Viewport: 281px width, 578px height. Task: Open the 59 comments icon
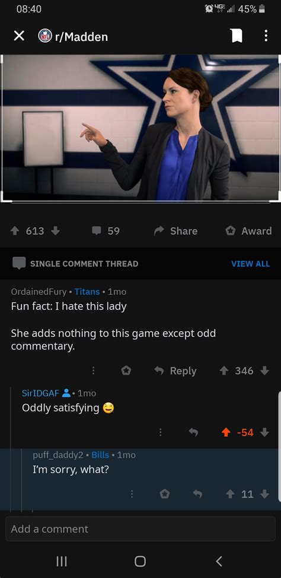point(97,231)
